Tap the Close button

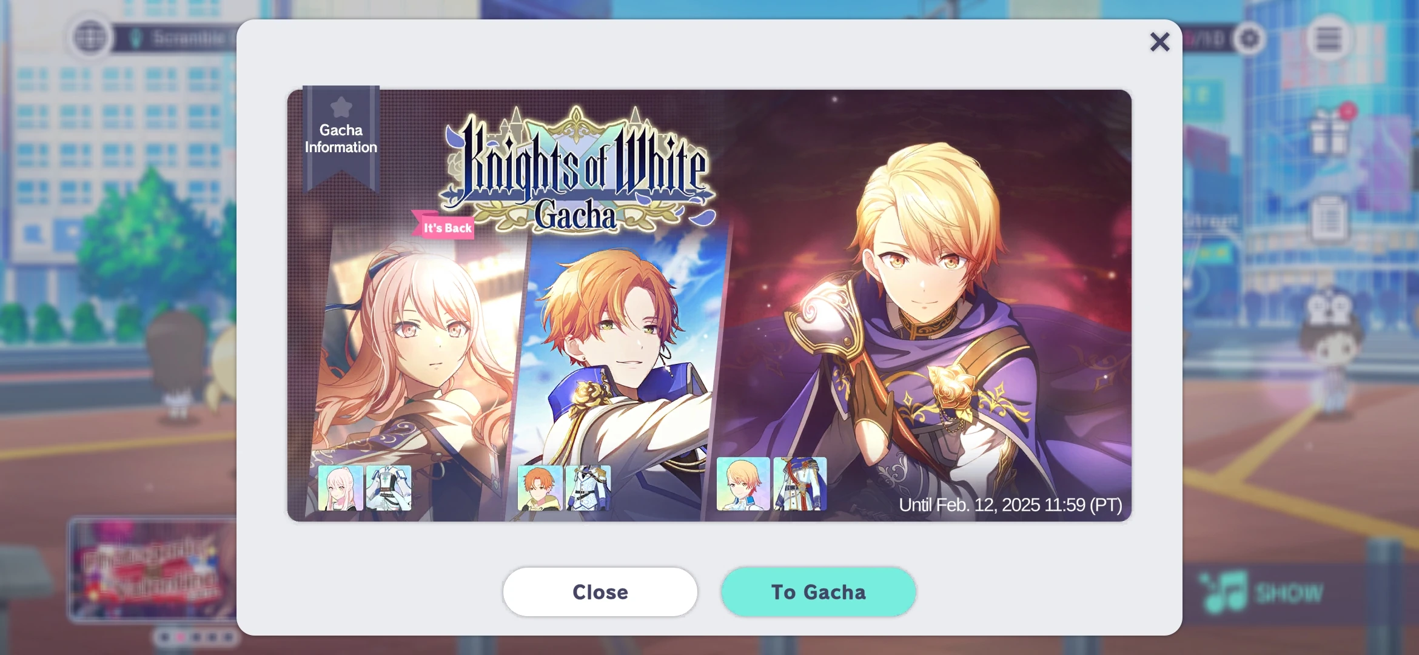click(x=600, y=592)
